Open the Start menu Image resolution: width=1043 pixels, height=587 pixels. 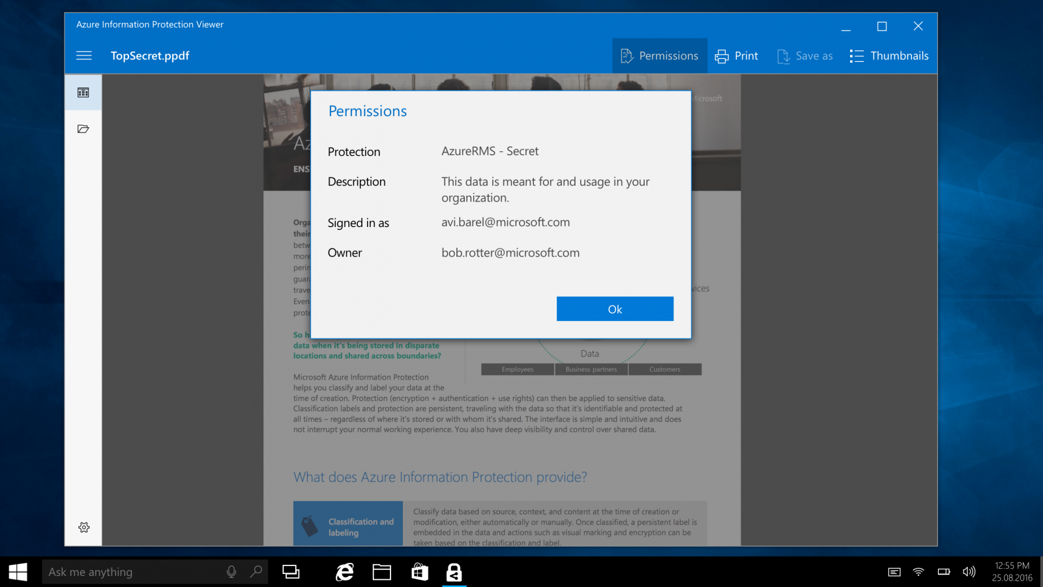(x=17, y=571)
